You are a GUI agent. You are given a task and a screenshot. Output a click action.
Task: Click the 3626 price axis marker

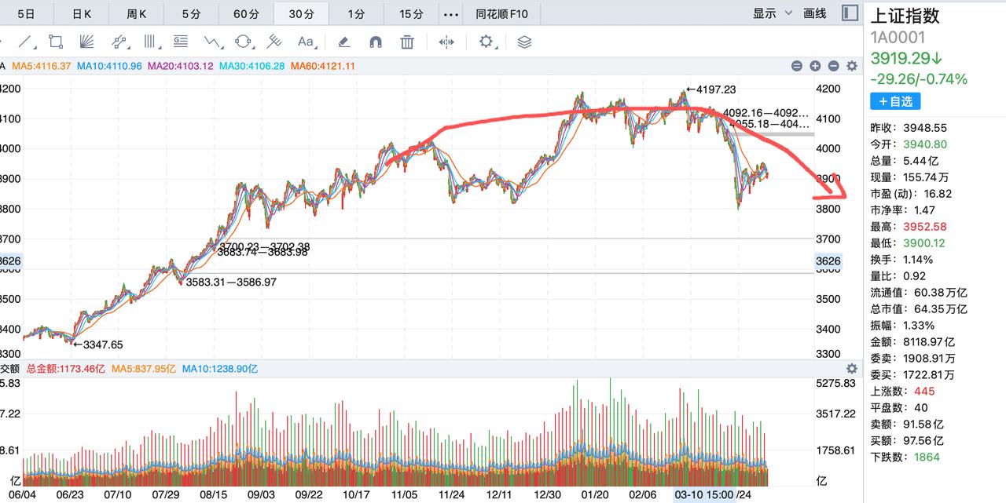click(828, 261)
